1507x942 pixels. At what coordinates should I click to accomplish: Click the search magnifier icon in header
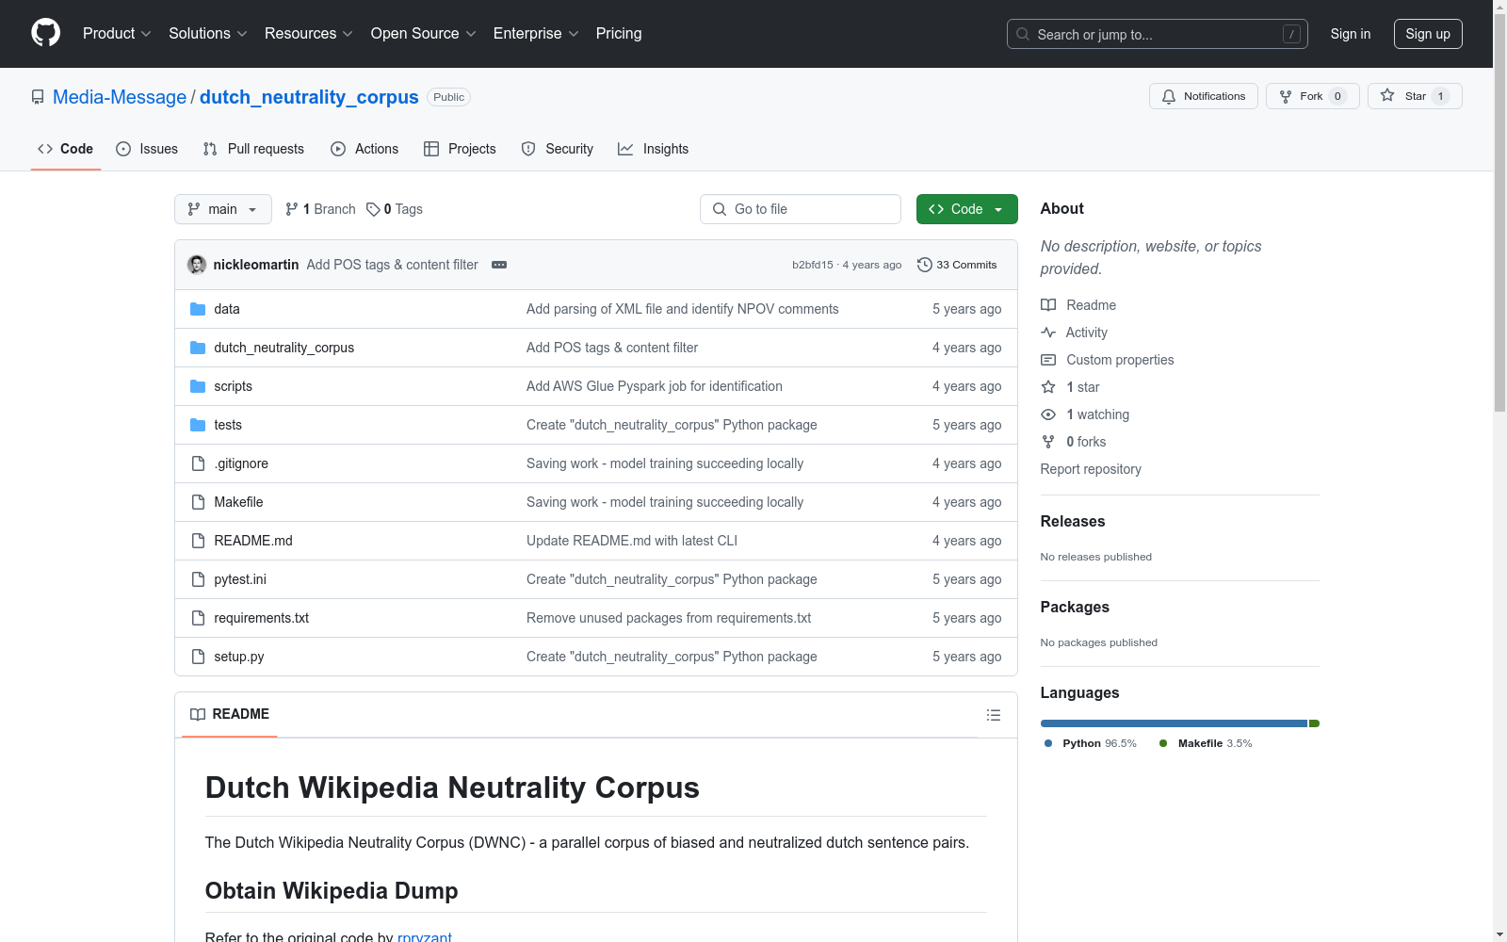tap(1023, 34)
